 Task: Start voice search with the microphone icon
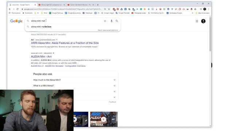111,21
